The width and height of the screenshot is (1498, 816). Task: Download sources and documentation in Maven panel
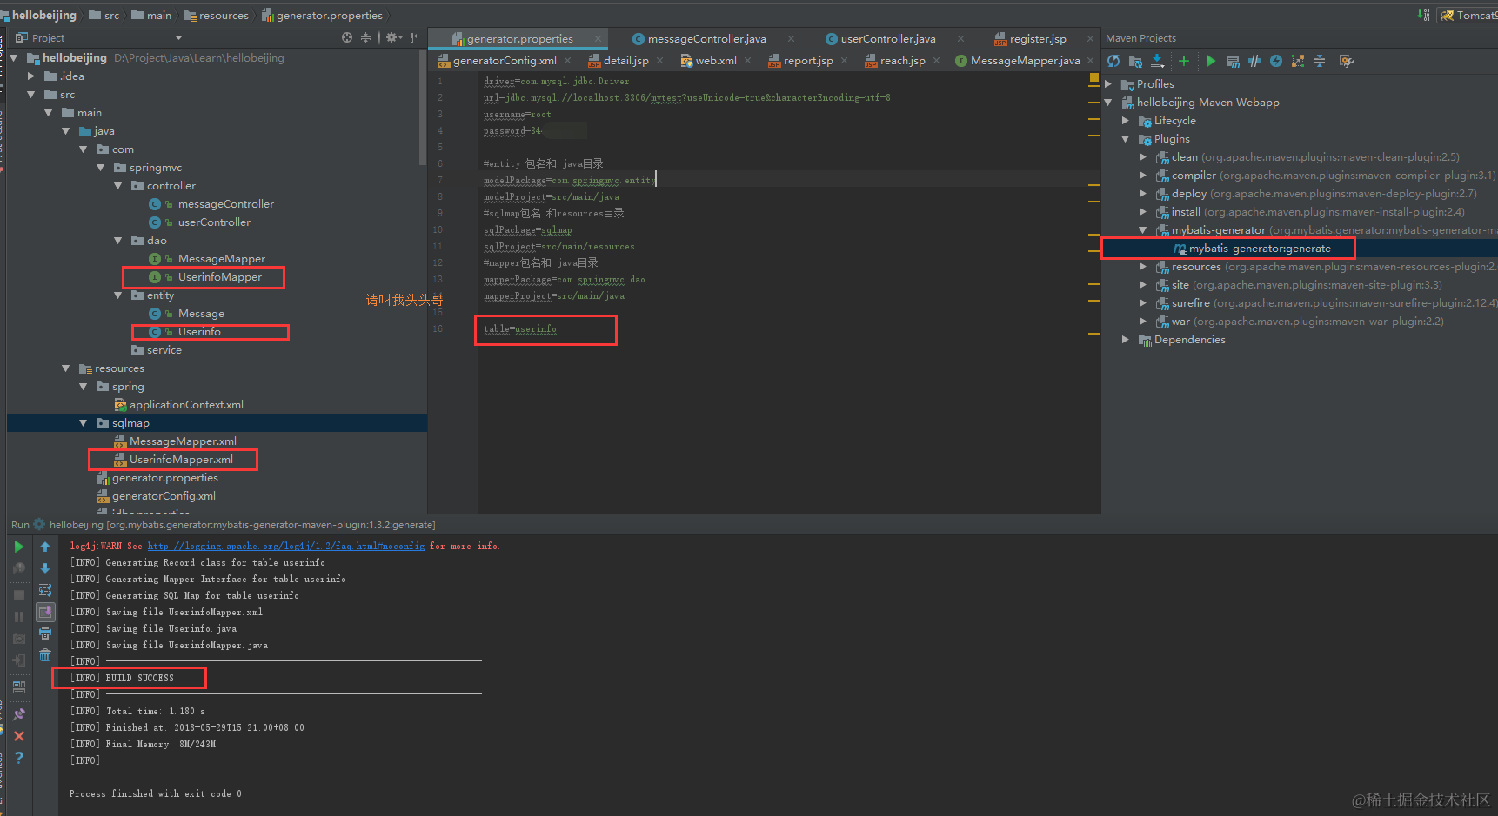point(1157,61)
